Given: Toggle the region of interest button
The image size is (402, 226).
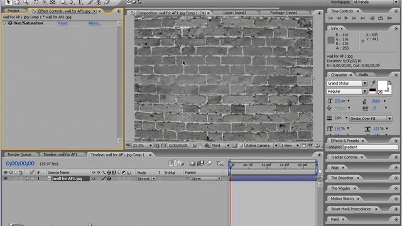Looking at the screenshot, I should pos(234,146).
